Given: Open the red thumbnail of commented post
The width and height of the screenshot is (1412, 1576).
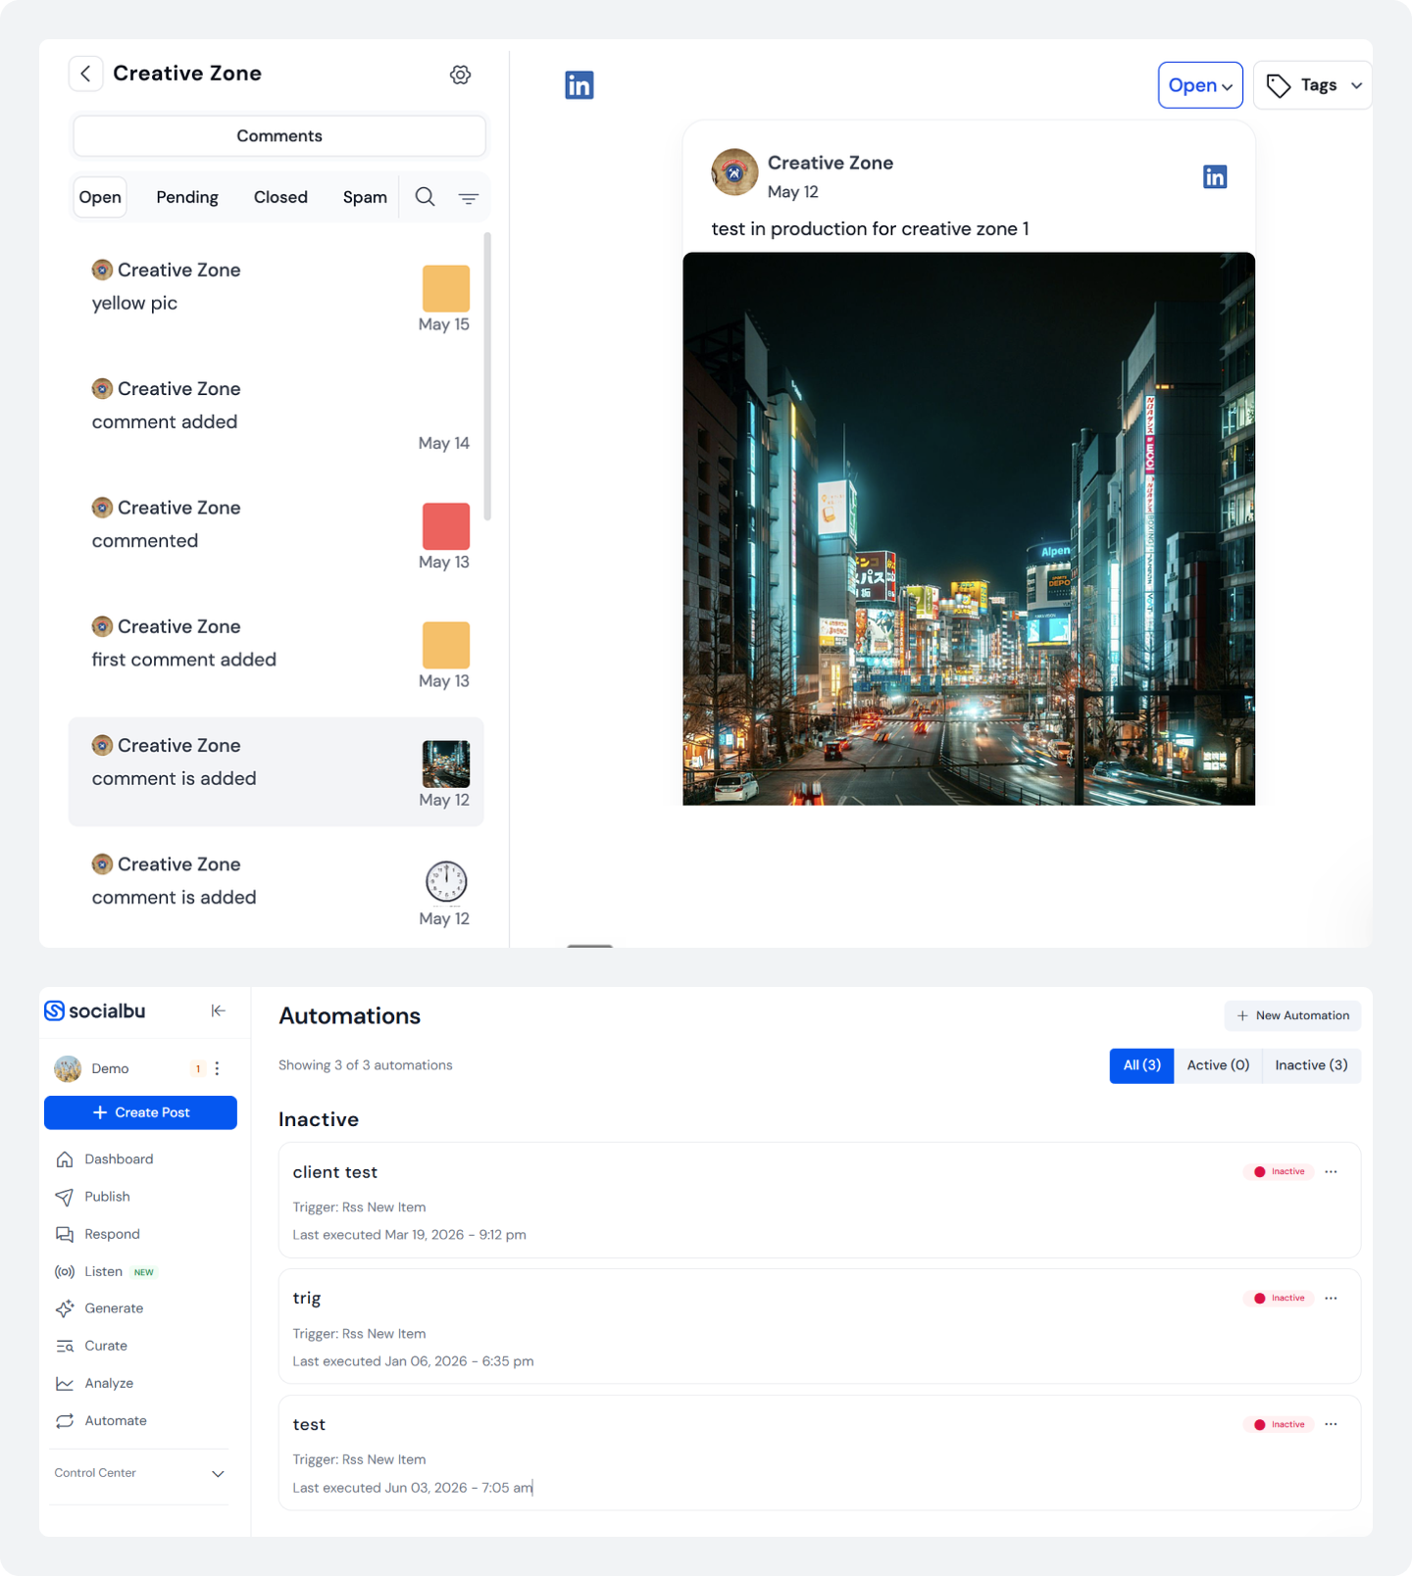Looking at the screenshot, I should (x=446, y=526).
